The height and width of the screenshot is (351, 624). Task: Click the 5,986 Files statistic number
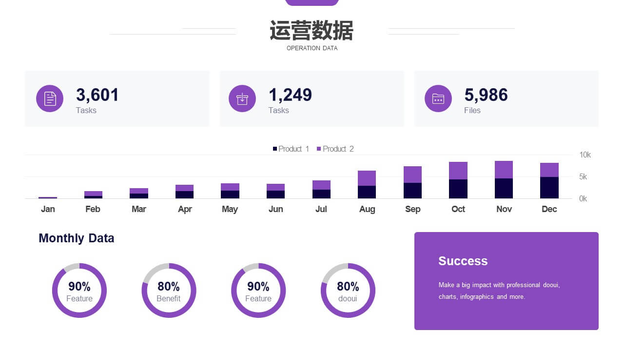pyautogui.click(x=486, y=95)
